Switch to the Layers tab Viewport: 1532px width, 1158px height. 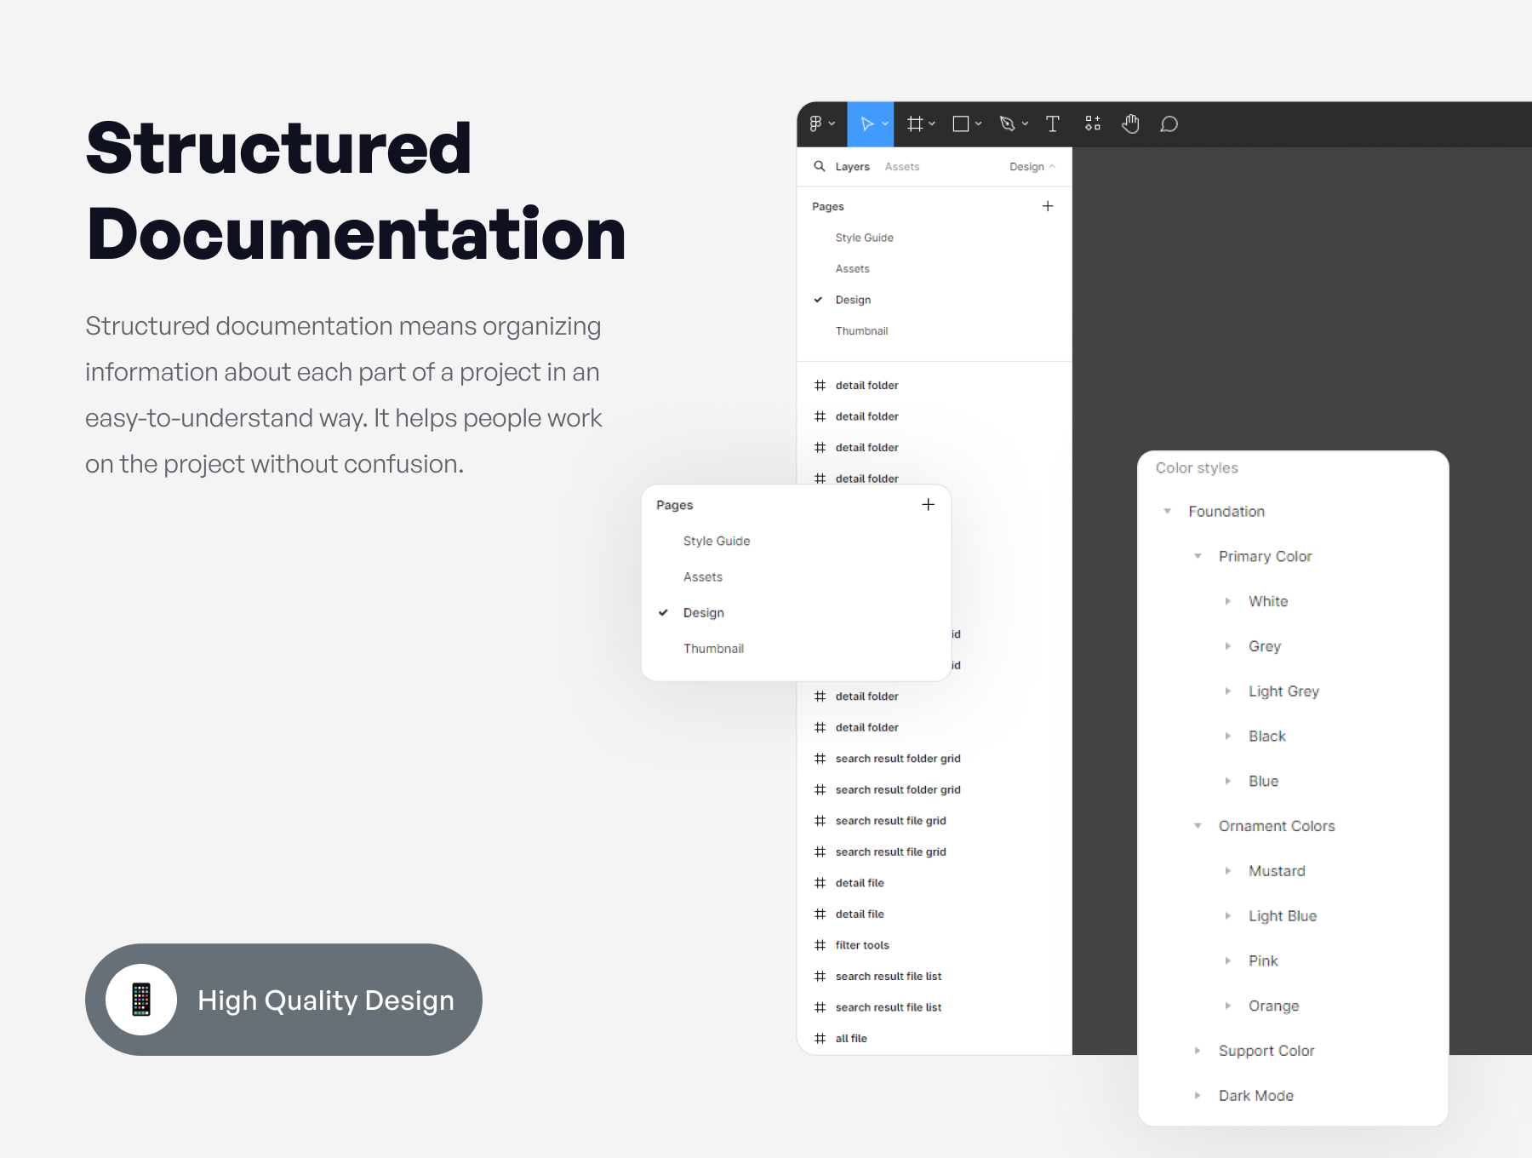(x=852, y=167)
